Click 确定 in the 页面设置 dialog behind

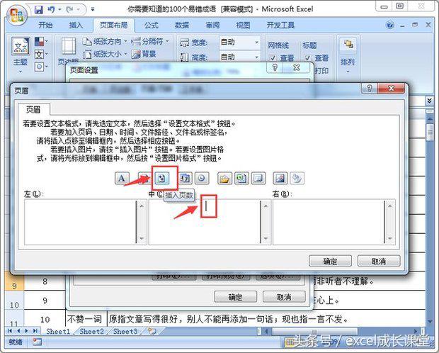coord(236,296)
